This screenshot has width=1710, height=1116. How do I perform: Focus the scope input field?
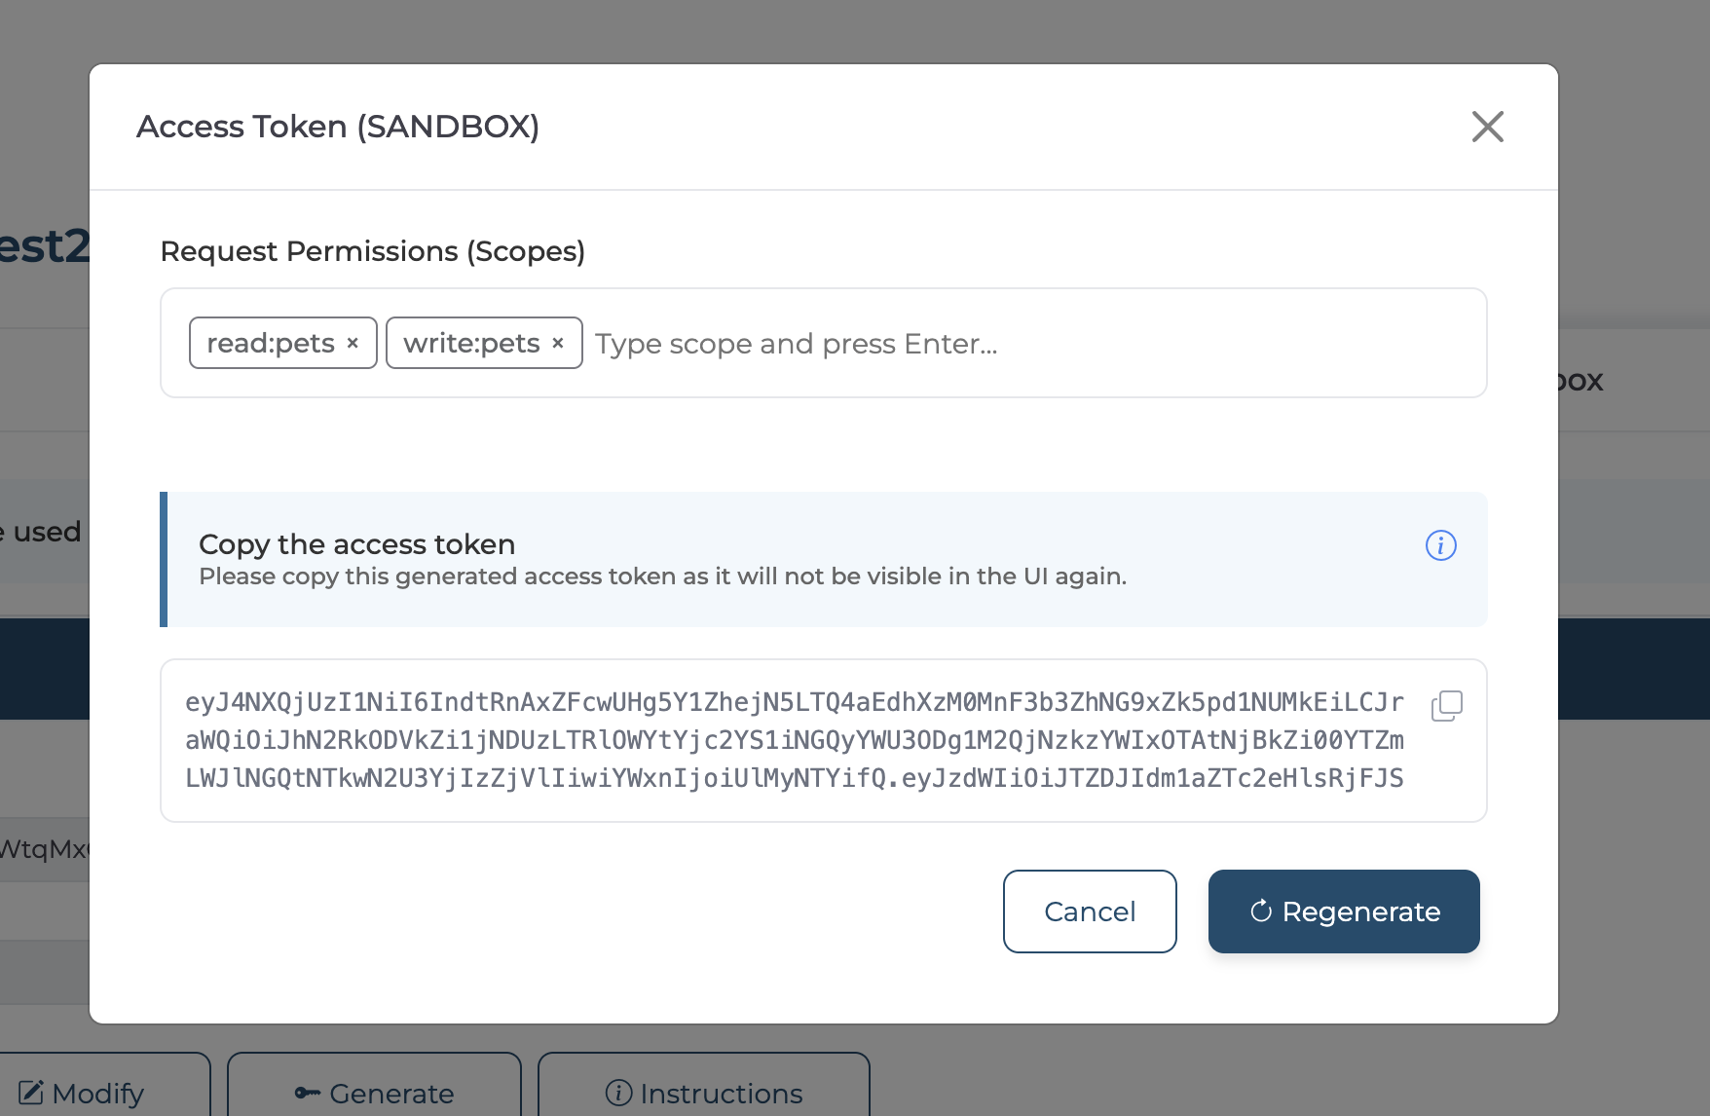tap(1032, 344)
